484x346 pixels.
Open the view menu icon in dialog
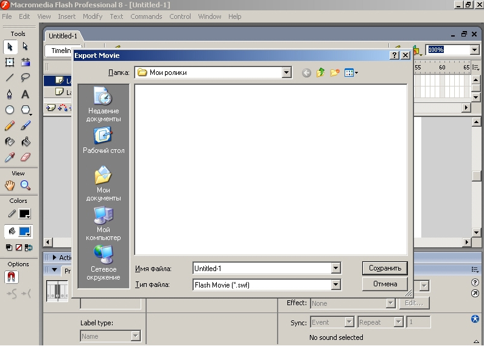(x=351, y=73)
